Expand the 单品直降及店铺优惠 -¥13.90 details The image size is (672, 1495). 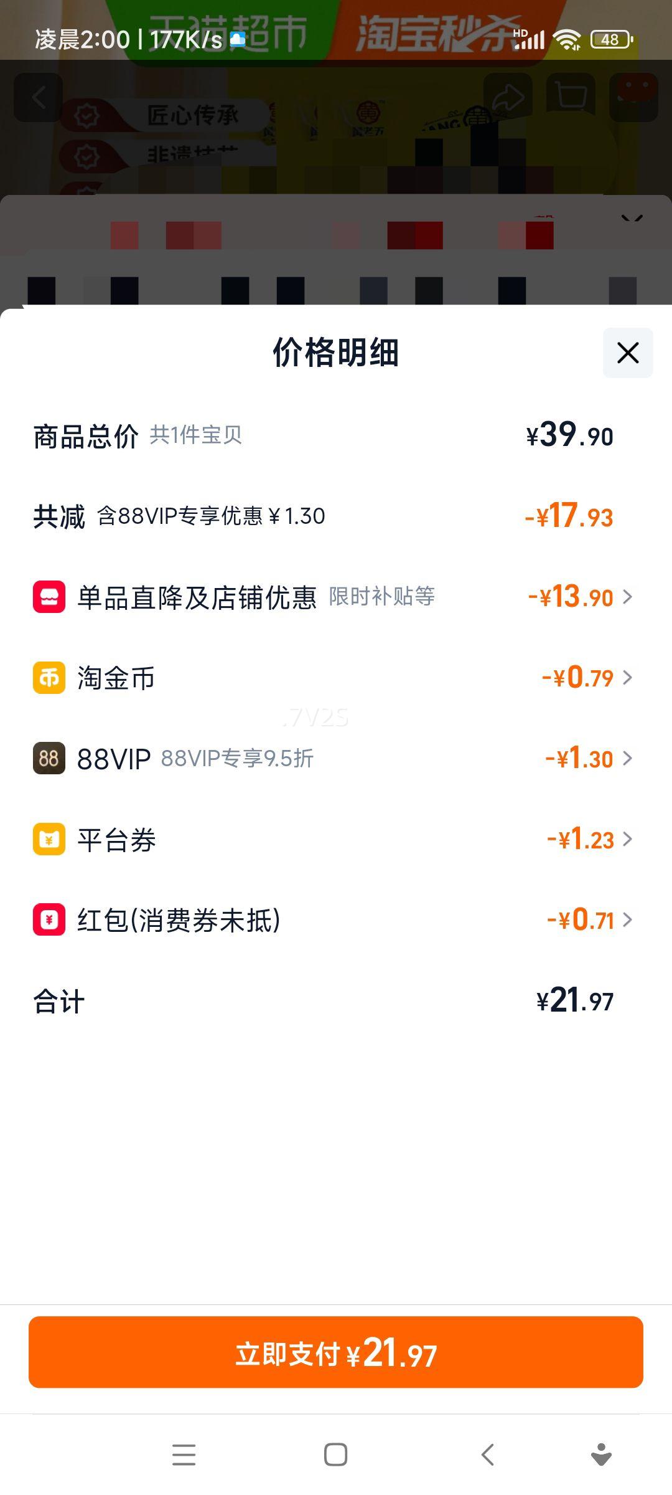(627, 597)
